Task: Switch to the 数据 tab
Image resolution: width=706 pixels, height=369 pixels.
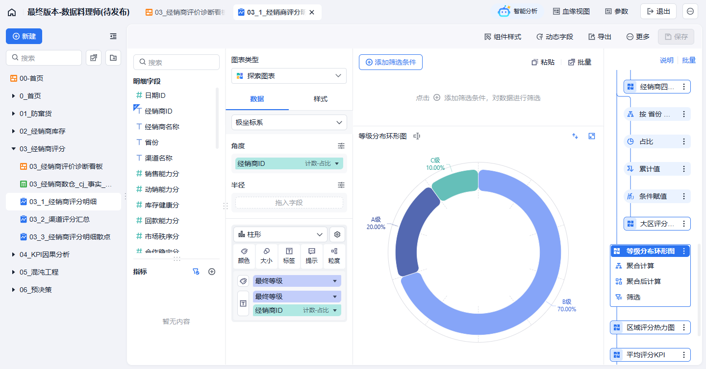Action: pyautogui.click(x=257, y=99)
